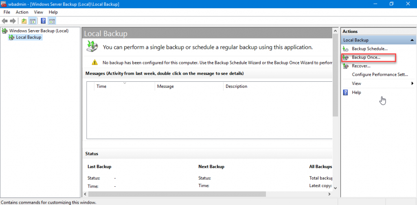The height and width of the screenshot is (205, 417).
Task: Click the 'No backup has been configured' warning text
Action: pyautogui.click(x=217, y=63)
